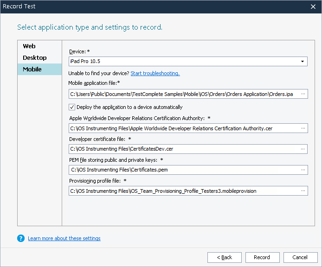Browse for Mobile application file via ellipsis
322x267 pixels.
[x=303, y=94]
